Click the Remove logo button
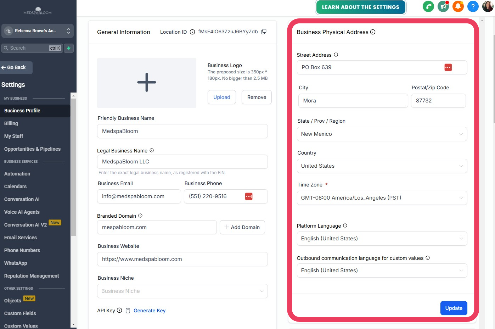495x329 pixels. coord(257,97)
